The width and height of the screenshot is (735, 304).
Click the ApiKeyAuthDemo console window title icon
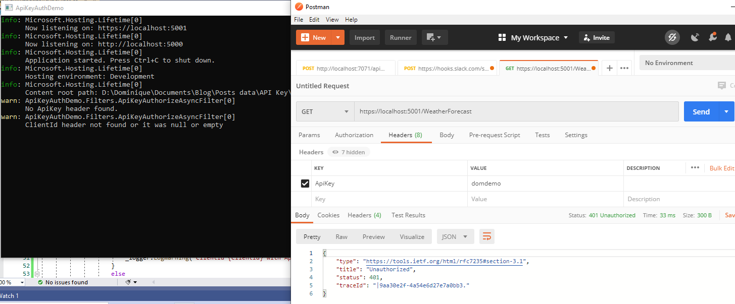pos(8,8)
